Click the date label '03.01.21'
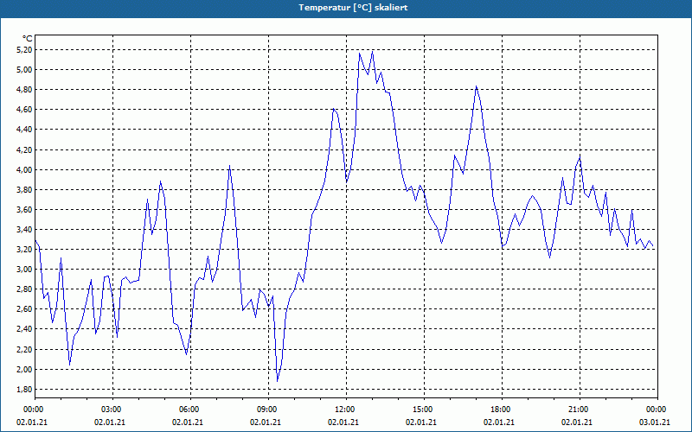The width and height of the screenshot is (692, 432). (655, 422)
